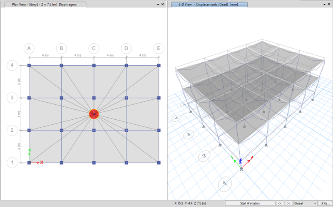
Task: Click grid bubble 1 in 3-D view
Action: [225, 184]
